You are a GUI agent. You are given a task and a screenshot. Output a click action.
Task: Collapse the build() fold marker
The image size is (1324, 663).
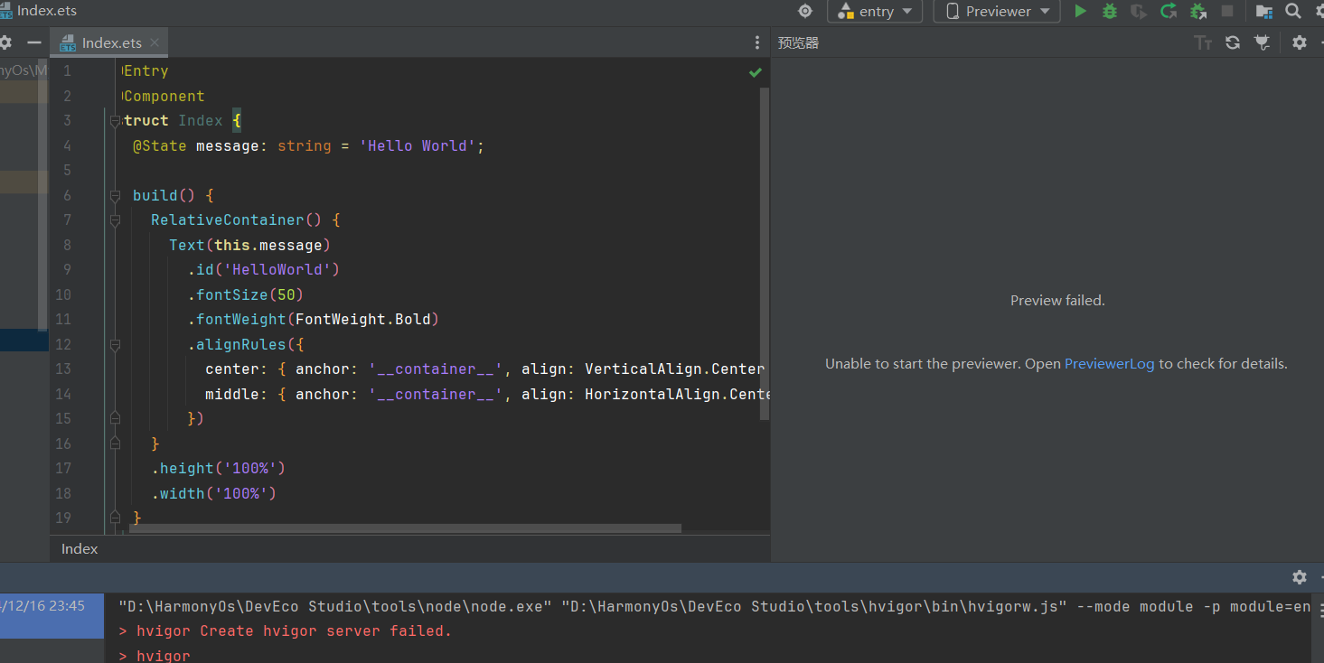pyautogui.click(x=115, y=195)
